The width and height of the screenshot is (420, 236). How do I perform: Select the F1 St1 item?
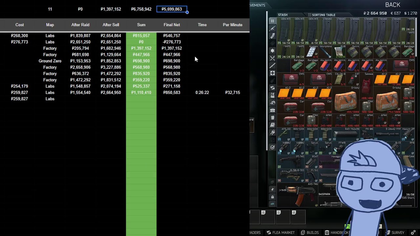(x=311, y=176)
